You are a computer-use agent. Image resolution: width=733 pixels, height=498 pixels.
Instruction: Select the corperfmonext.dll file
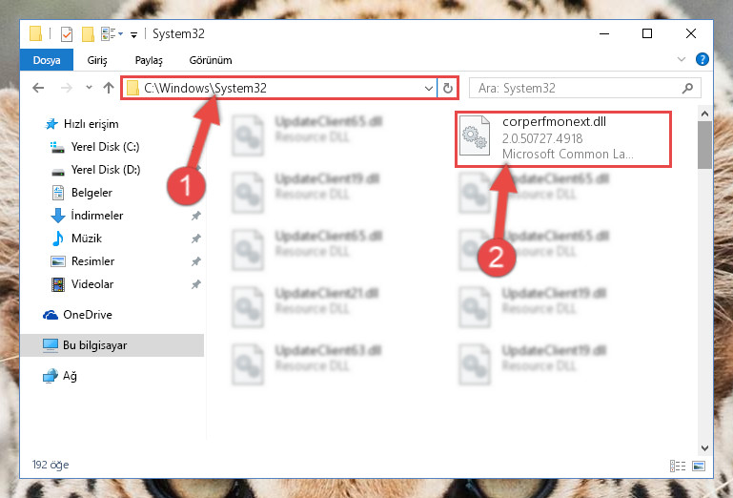[562, 138]
